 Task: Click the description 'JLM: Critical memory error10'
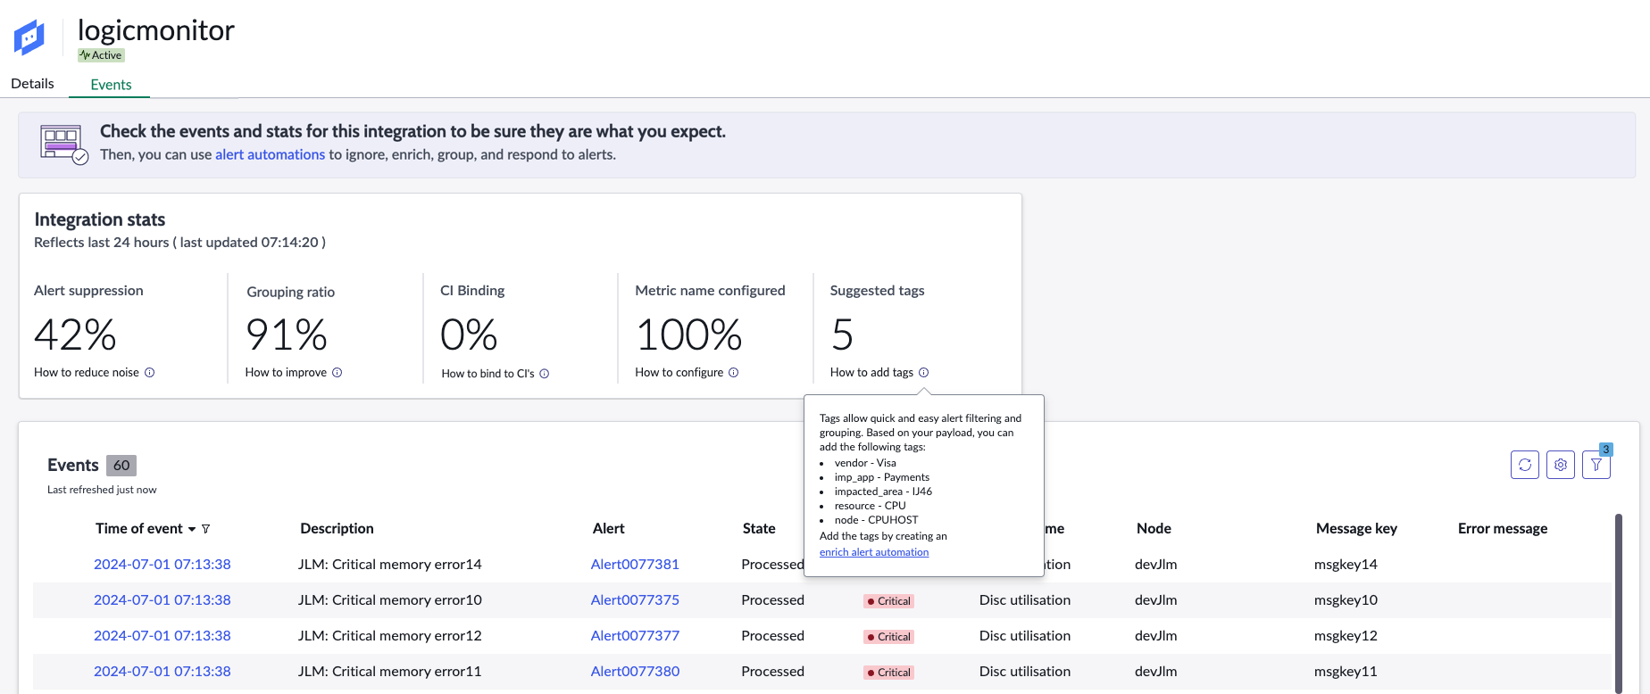pos(390,600)
